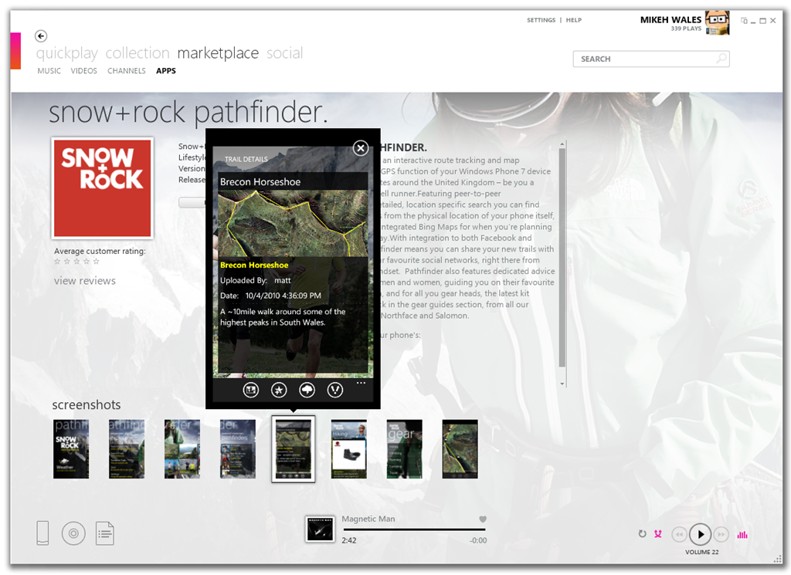Open the APPS subsection
Screen dimensions: 791x575
166,71
